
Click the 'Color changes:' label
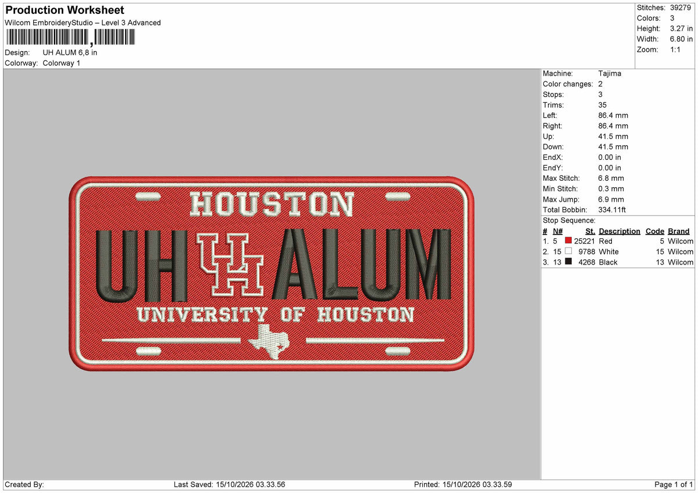tap(568, 84)
